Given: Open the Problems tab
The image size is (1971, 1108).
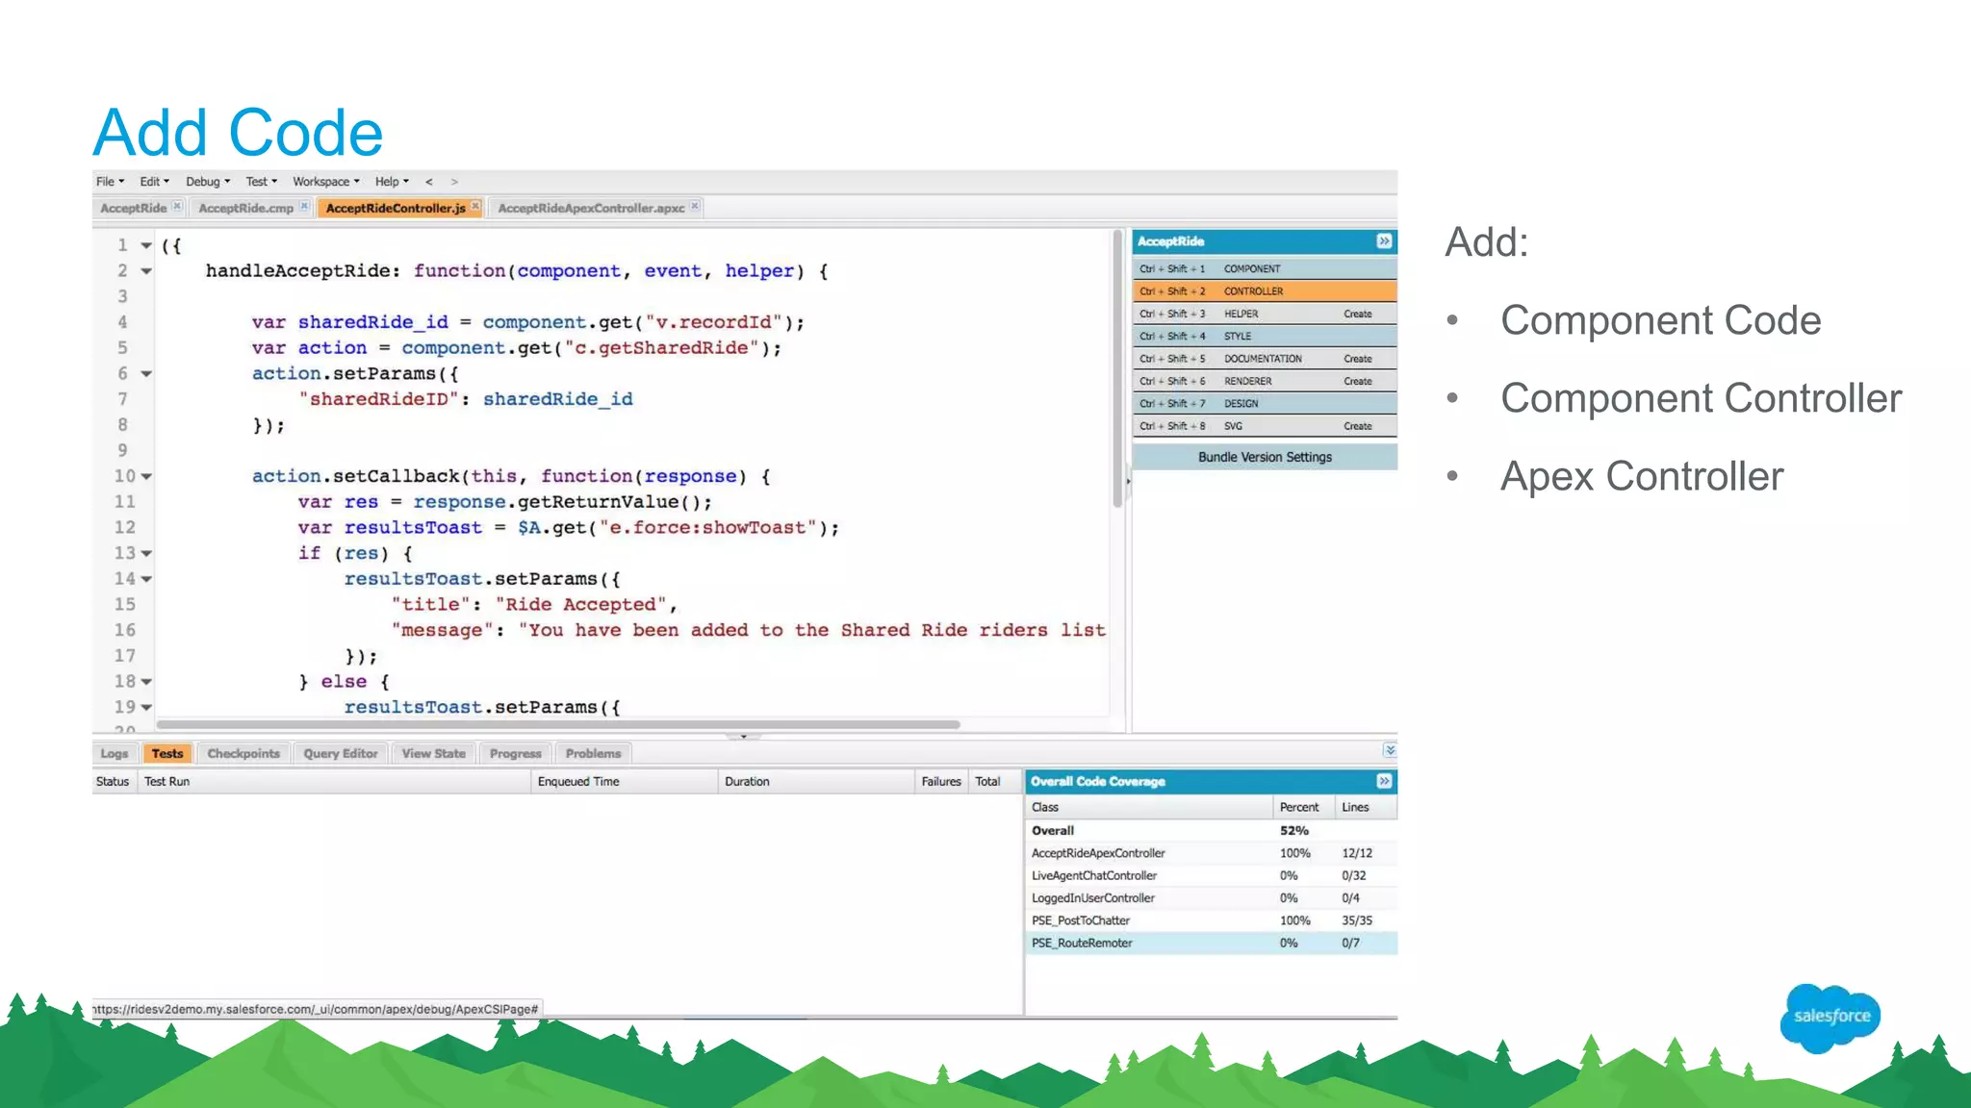Looking at the screenshot, I should [x=593, y=753].
